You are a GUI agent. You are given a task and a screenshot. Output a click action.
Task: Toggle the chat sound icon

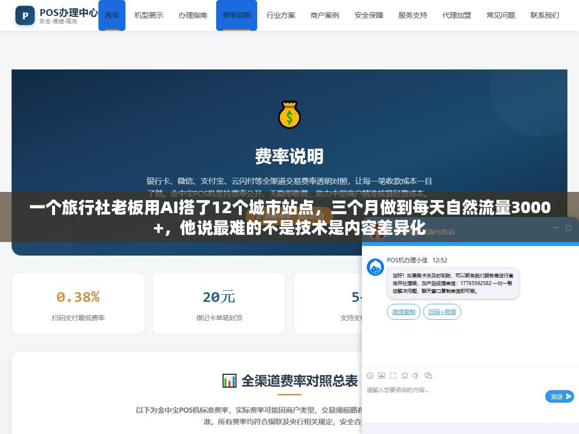click(416, 376)
